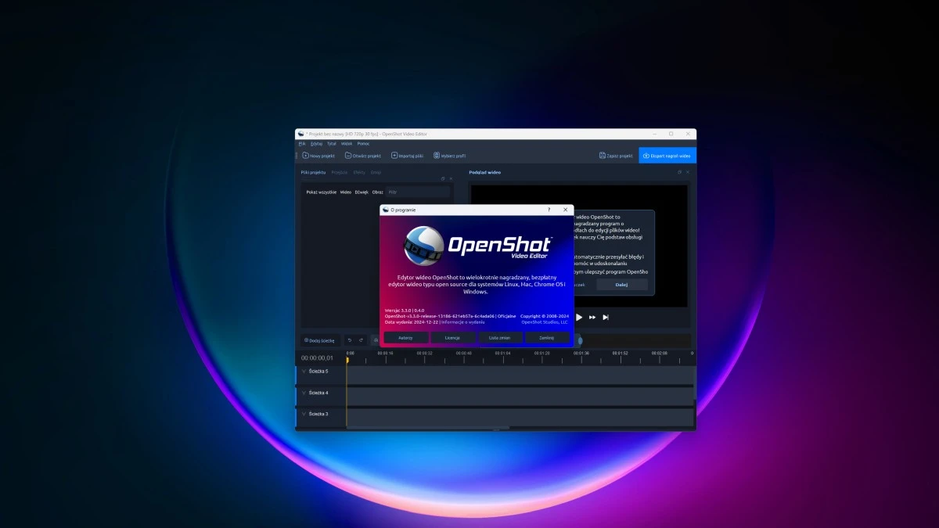Click the timeline zoom slider handle
The width and height of the screenshot is (939, 528).
click(580, 340)
